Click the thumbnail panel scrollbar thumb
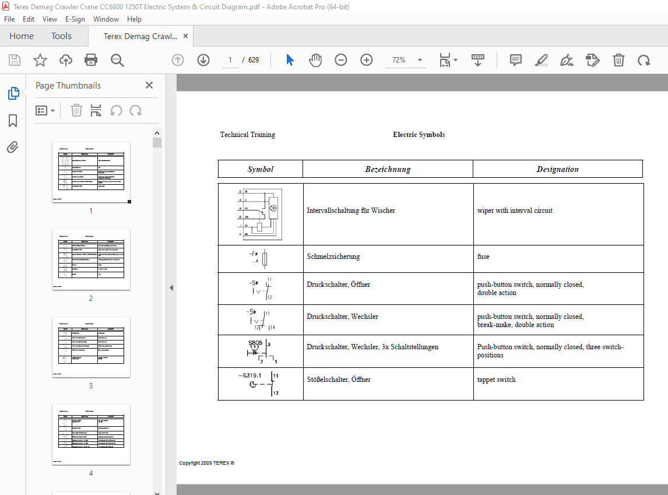Viewport: 668px width, 495px height. 157,142
